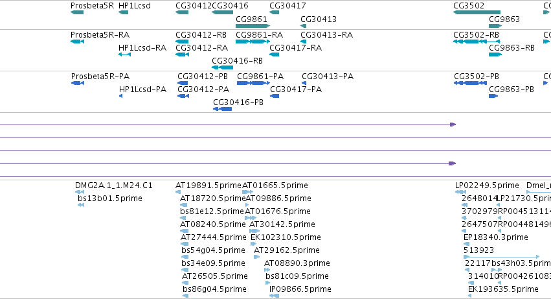Screen dimensions: 551x299
Task: Select EST AT18720.5prime
Action: (x=212, y=198)
